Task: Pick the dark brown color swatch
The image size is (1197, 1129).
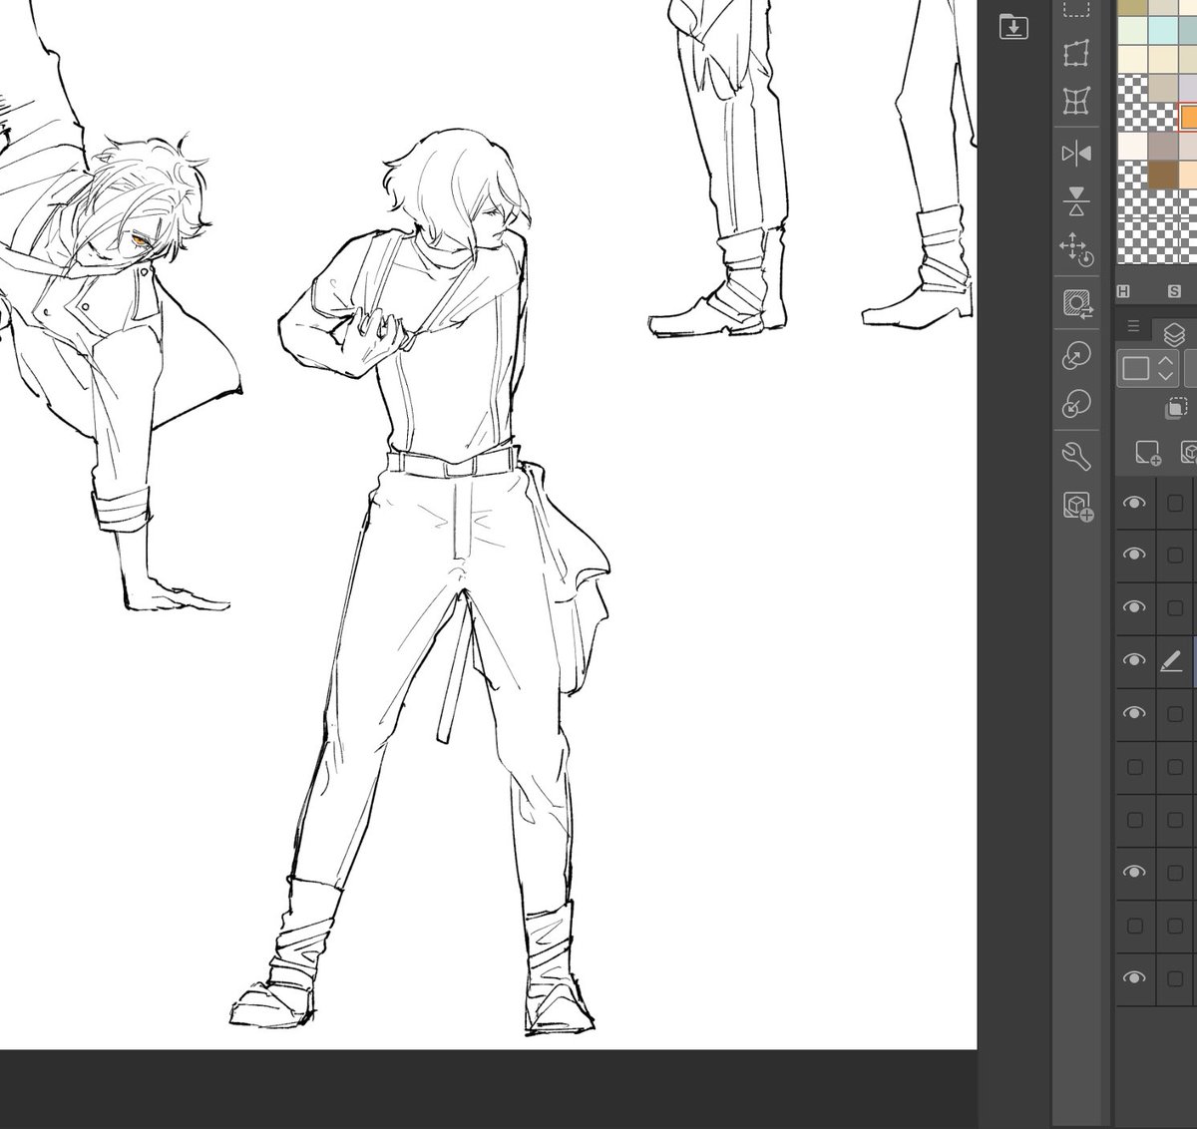Action: (x=1163, y=176)
